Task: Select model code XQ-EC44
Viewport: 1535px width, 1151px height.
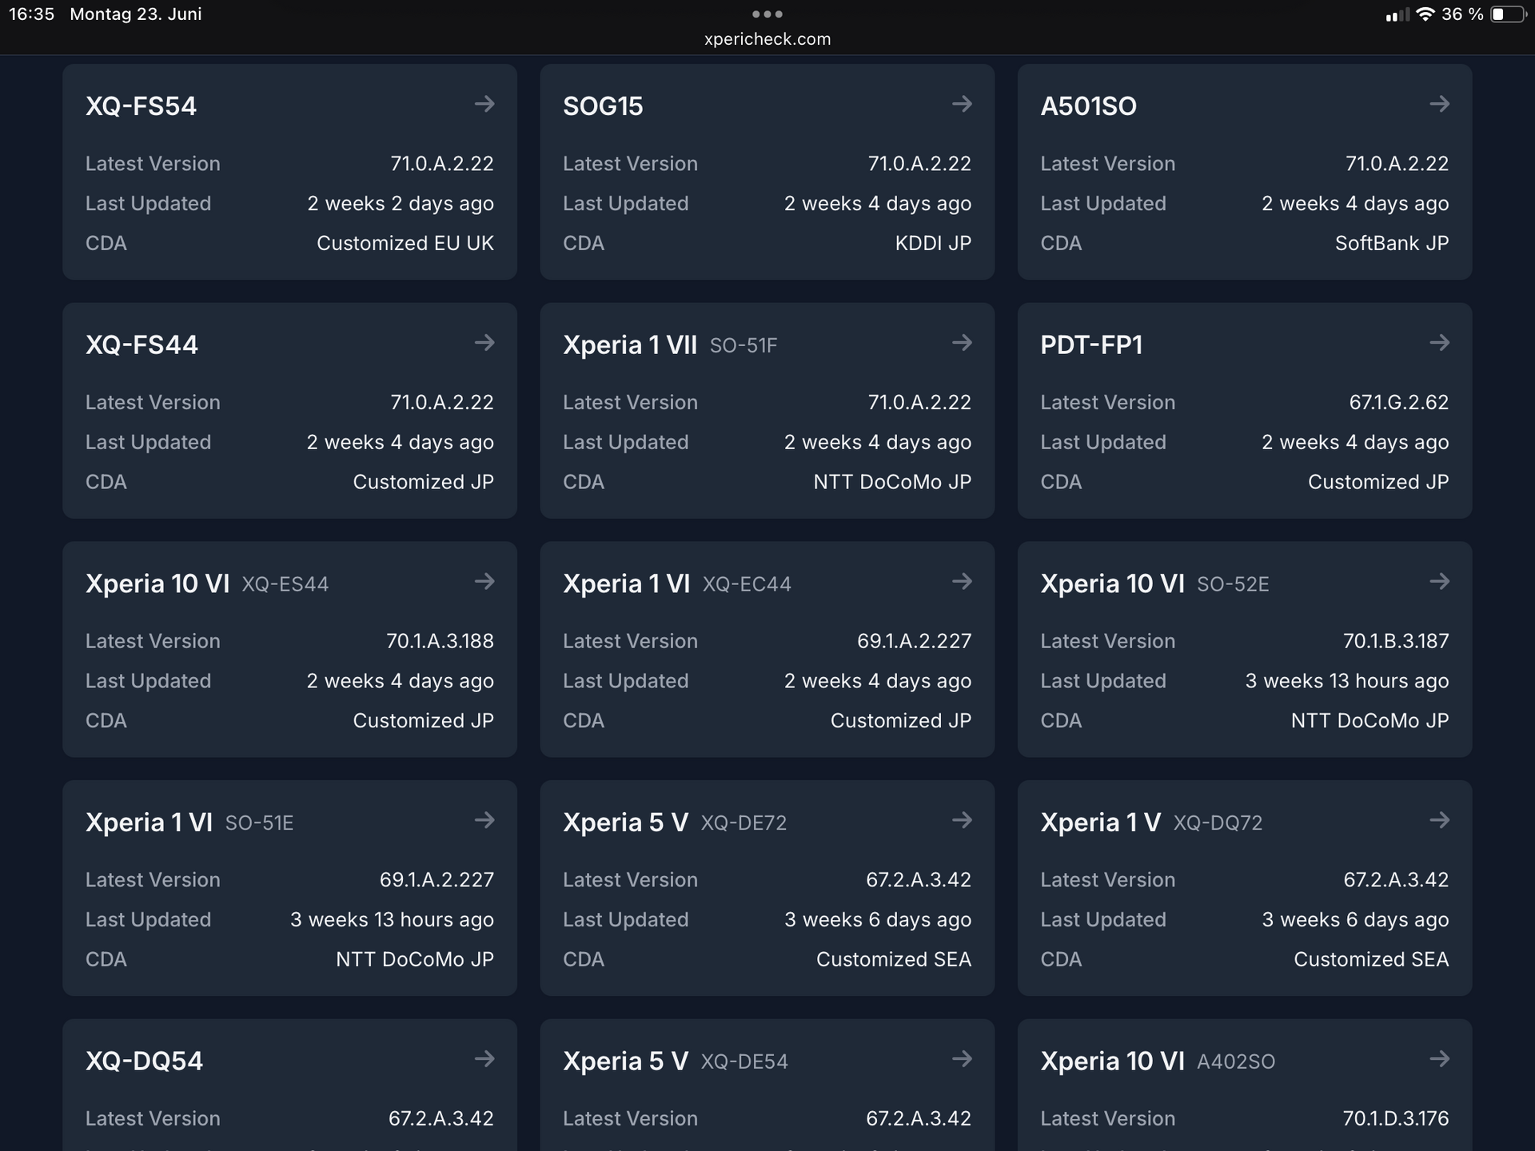Action: 747,585
